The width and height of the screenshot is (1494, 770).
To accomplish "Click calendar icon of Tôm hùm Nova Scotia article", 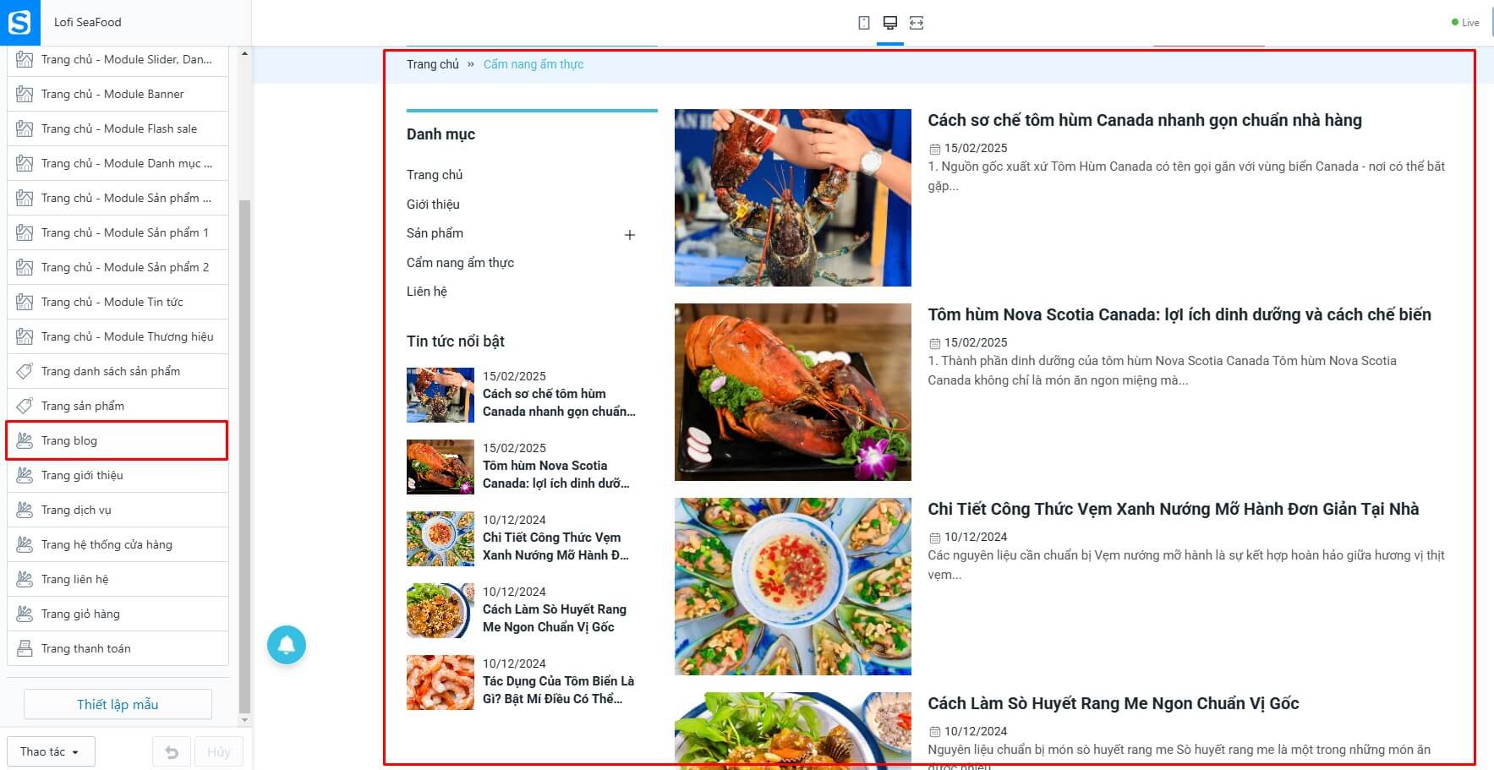I will tap(934, 343).
